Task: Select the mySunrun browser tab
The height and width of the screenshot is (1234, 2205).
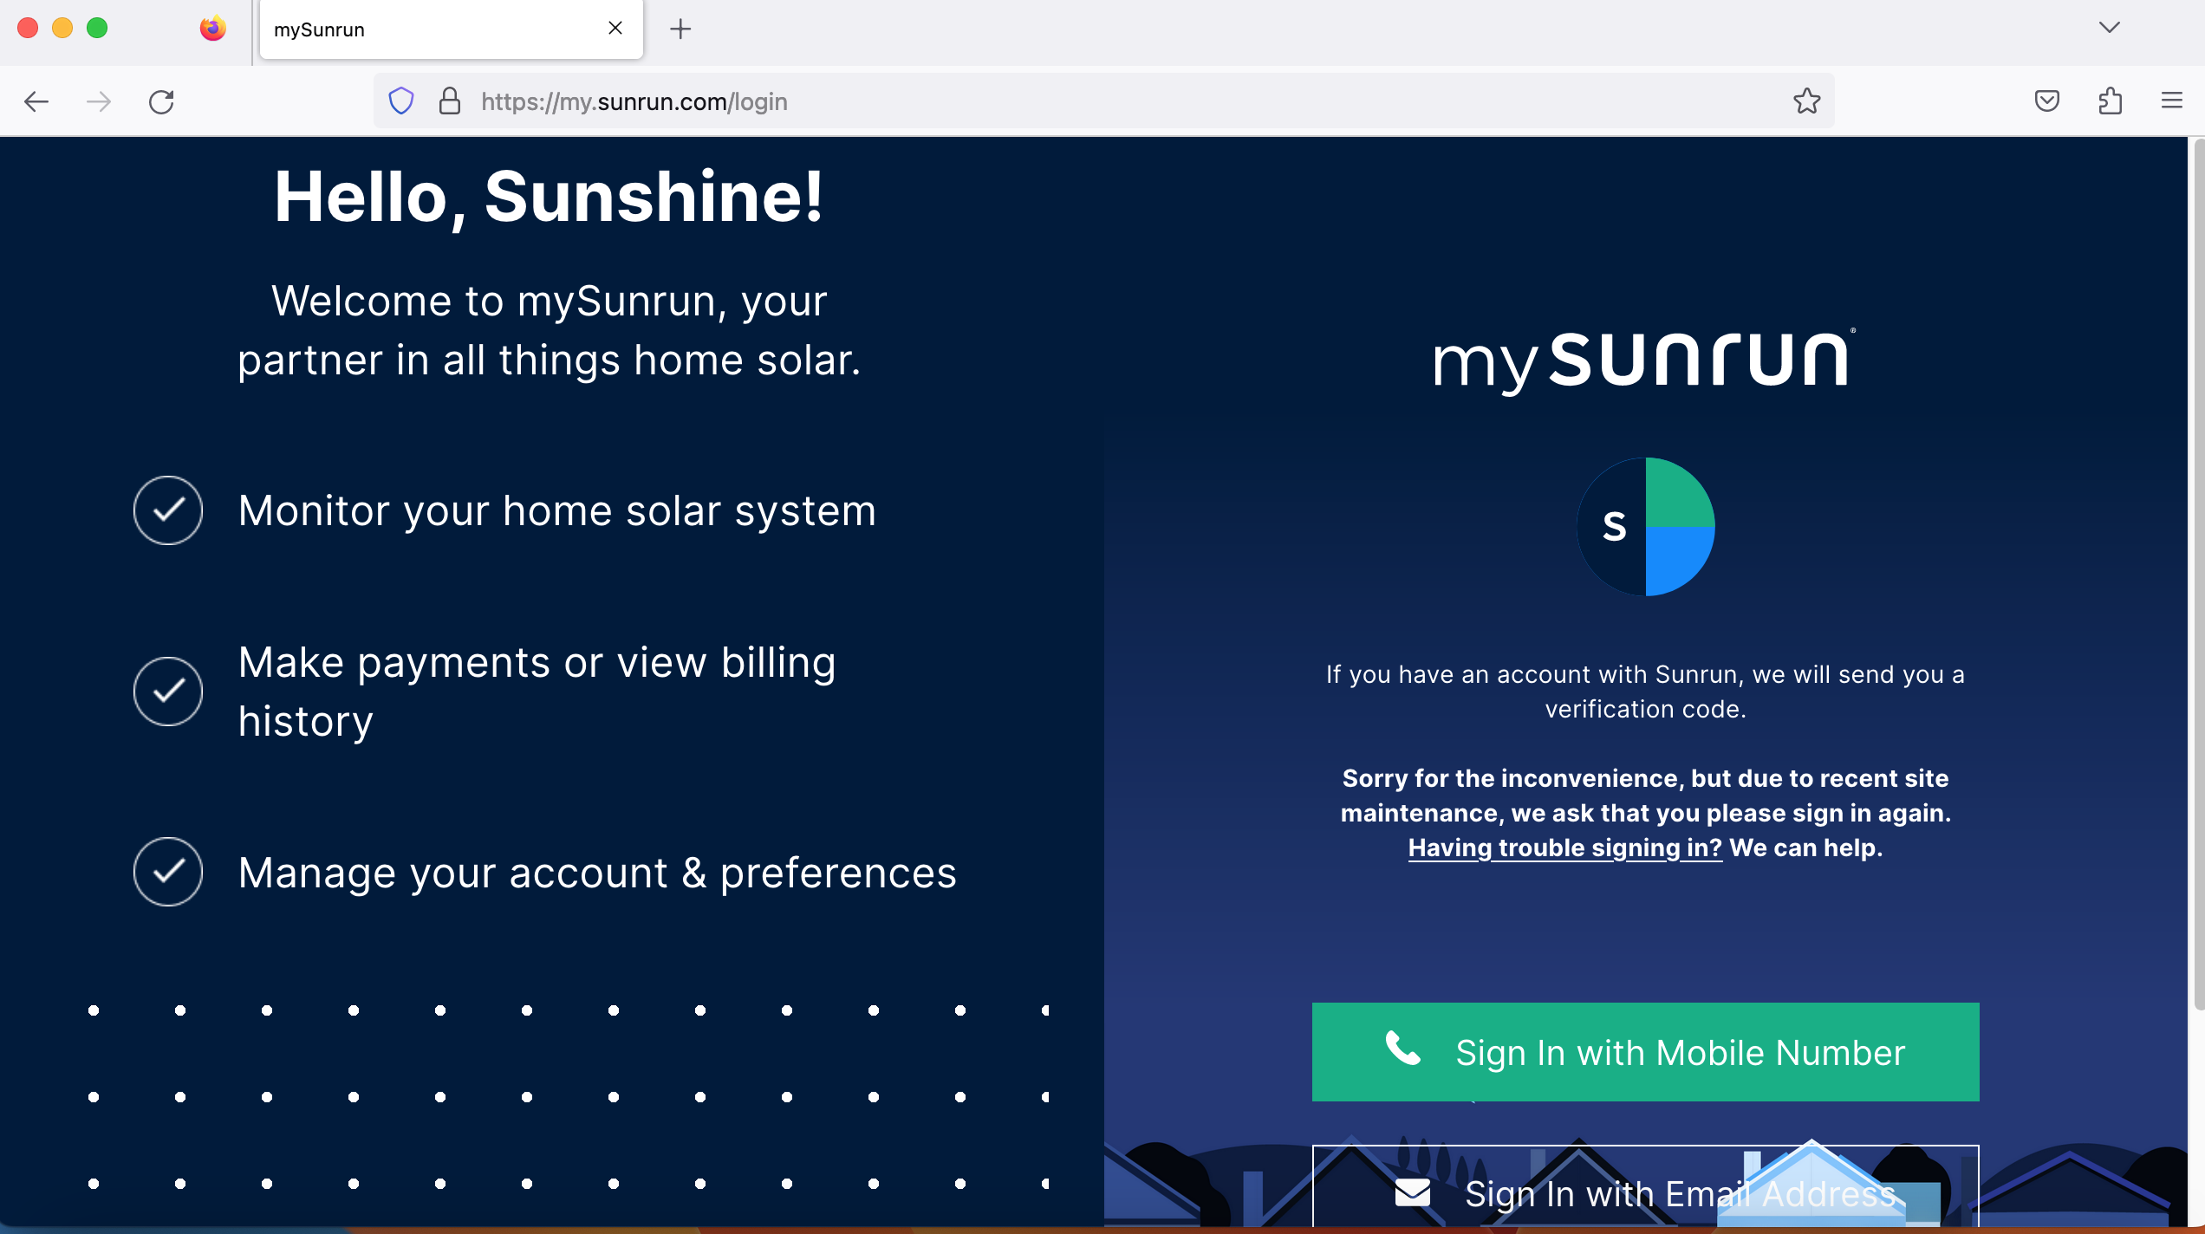Action: click(x=399, y=29)
